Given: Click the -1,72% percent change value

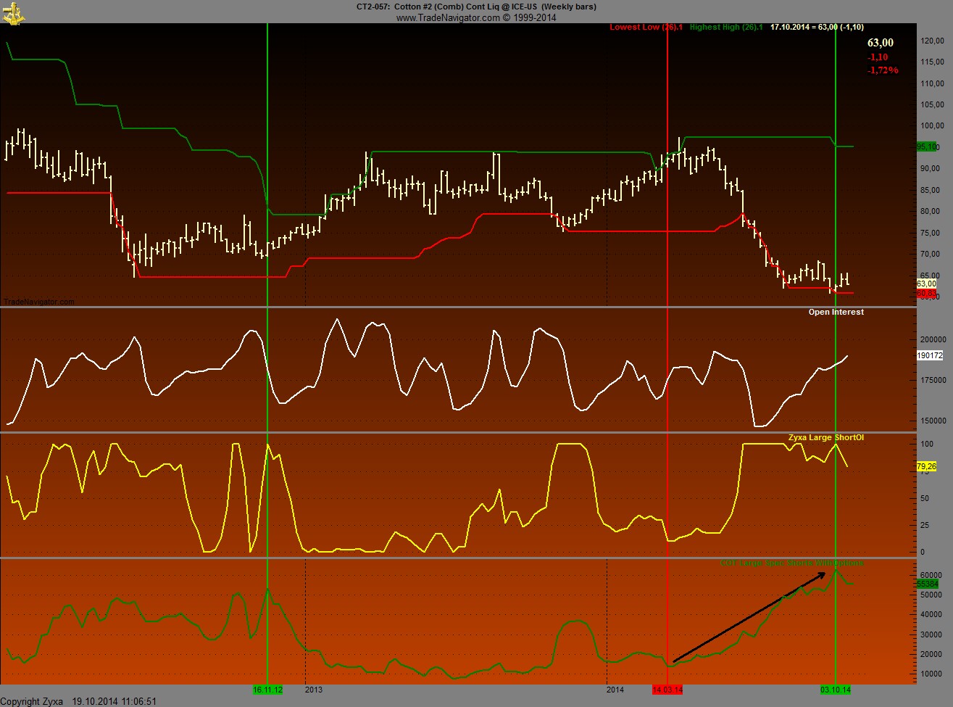Looking at the screenshot, I should click(x=883, y=70).
